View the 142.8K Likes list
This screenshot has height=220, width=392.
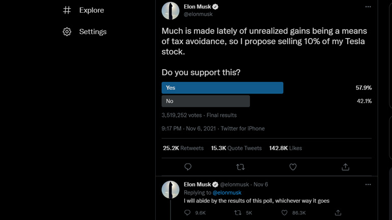tap(285, 148)
